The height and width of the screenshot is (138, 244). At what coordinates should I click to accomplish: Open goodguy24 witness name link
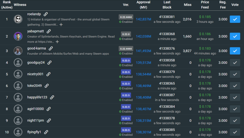(36, 62)
